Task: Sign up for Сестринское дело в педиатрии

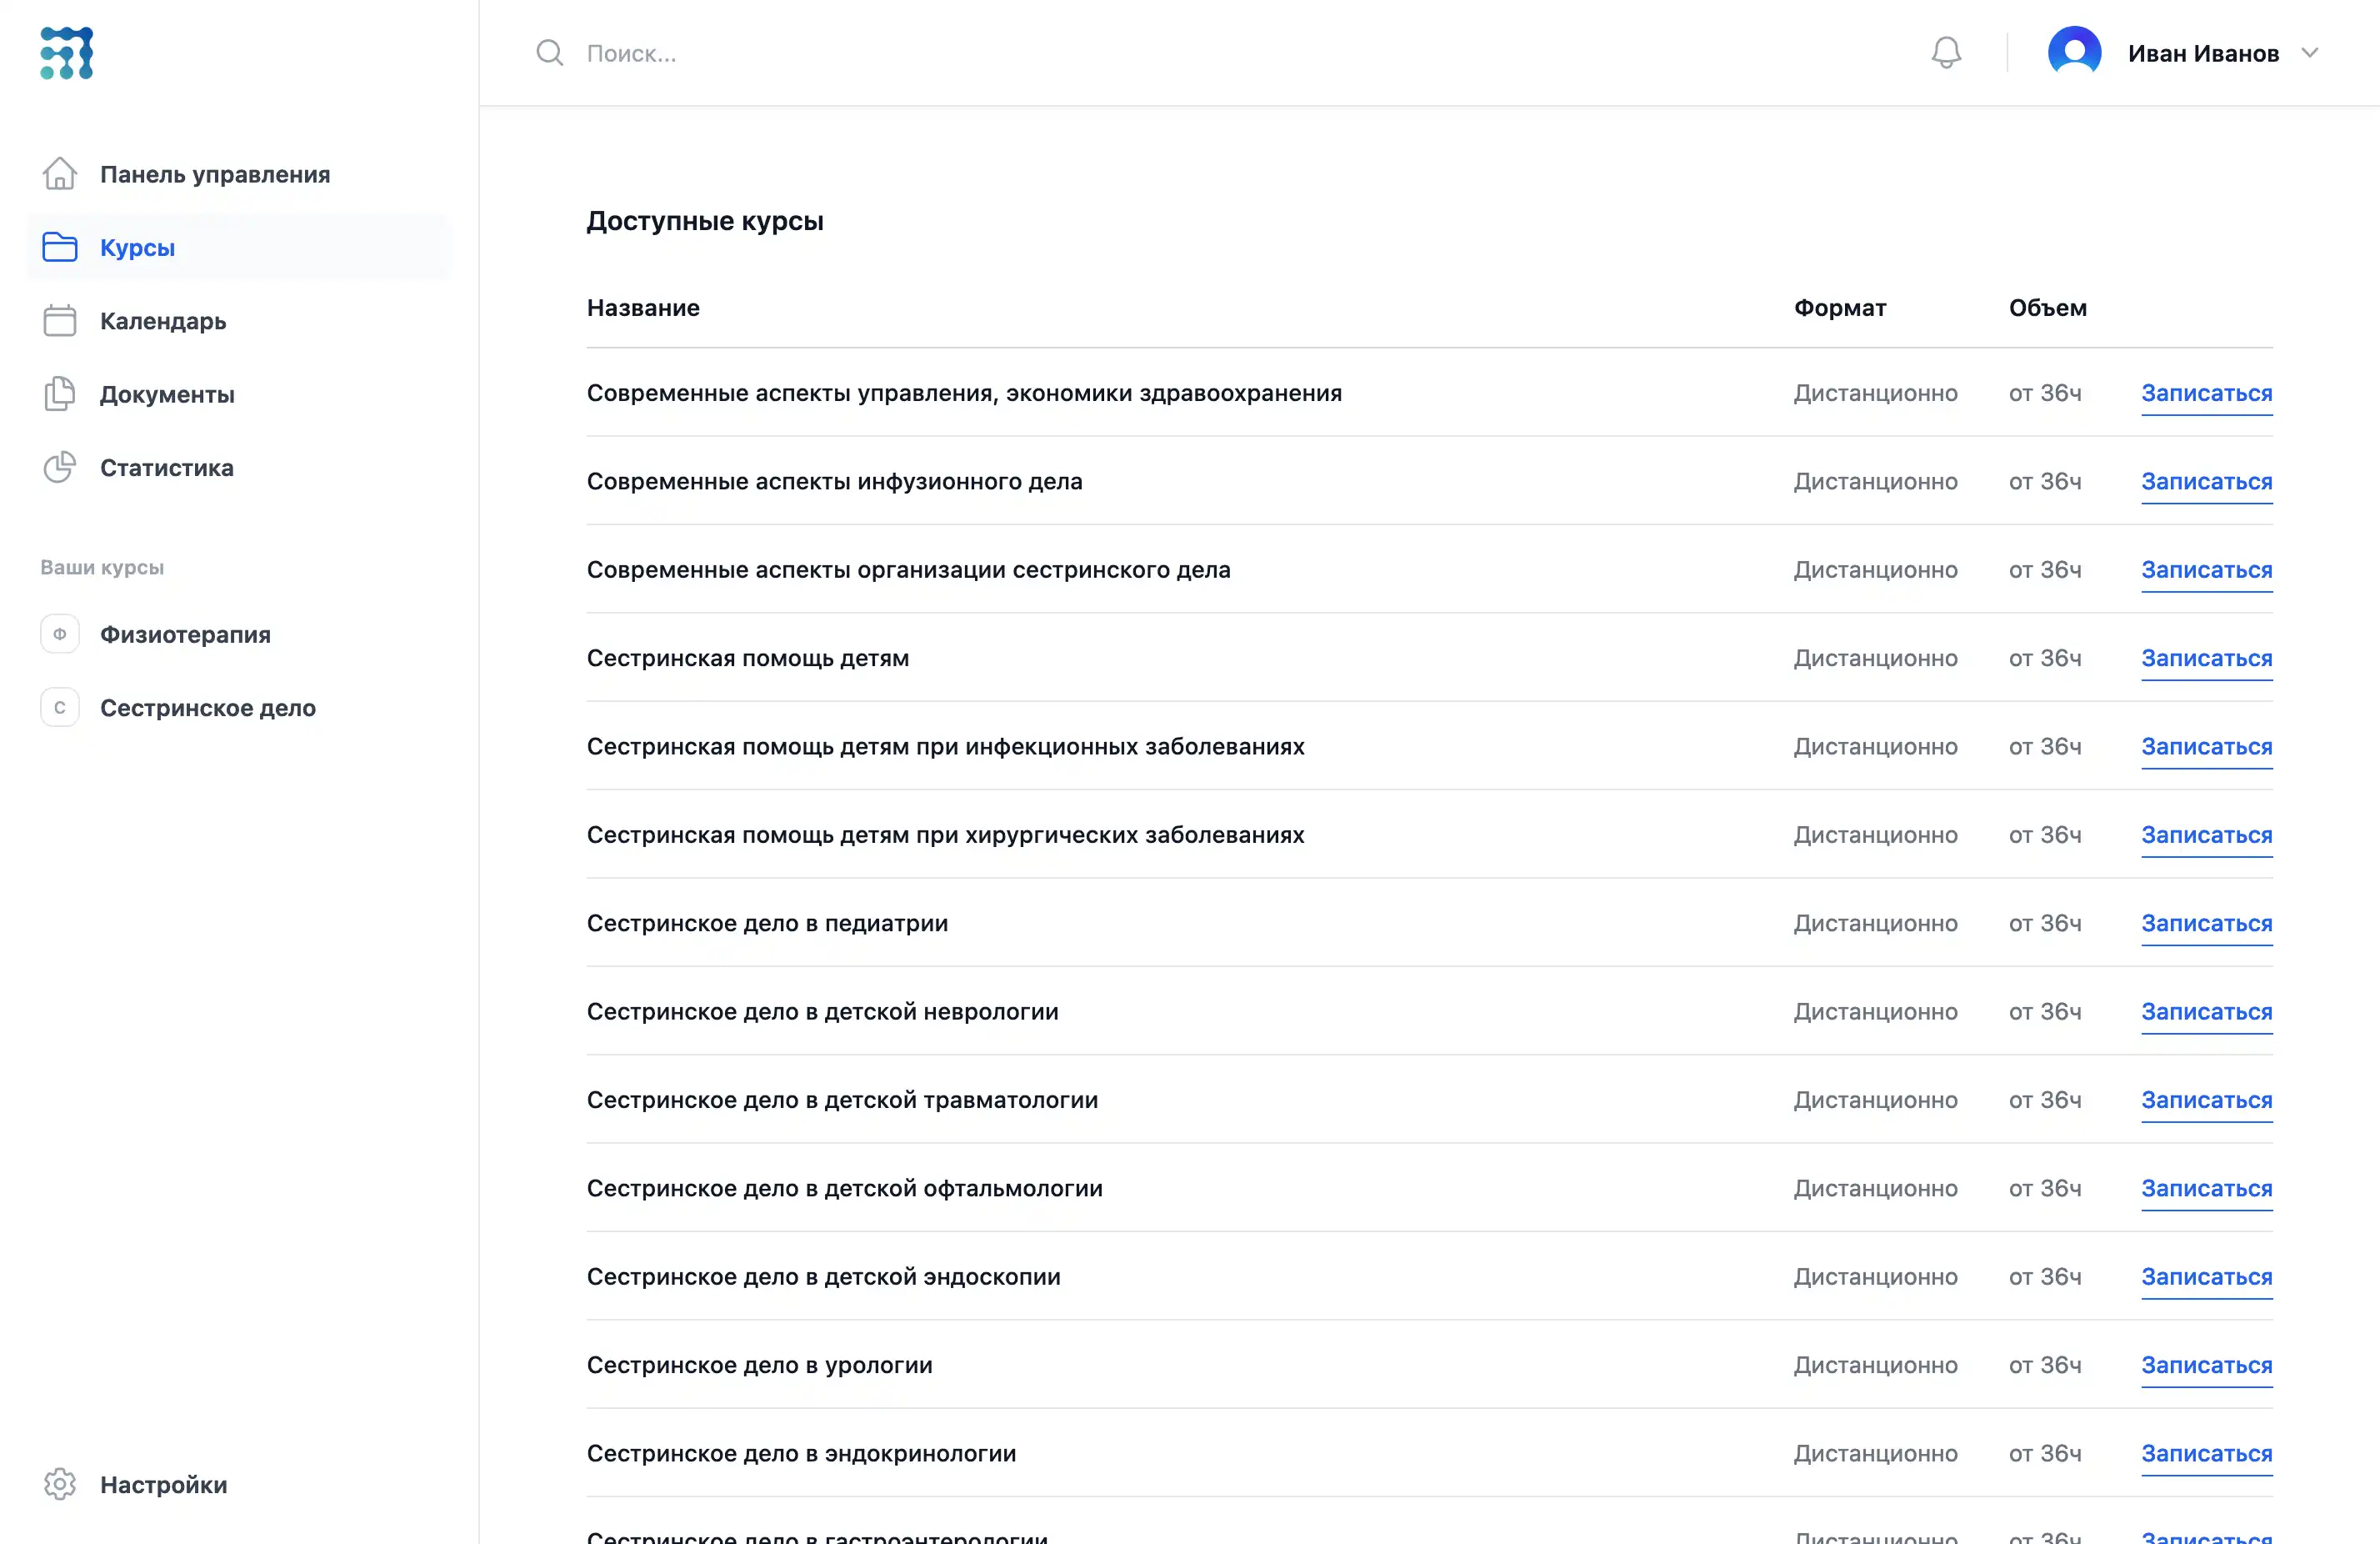Action: click(2206, 924)
